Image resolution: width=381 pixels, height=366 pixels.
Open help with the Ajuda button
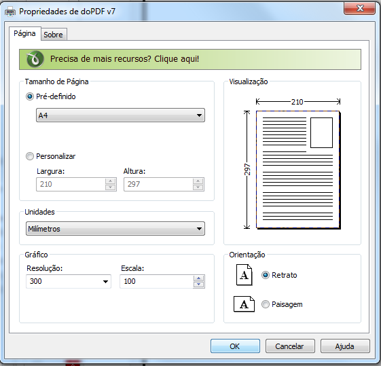pos(345,346)
